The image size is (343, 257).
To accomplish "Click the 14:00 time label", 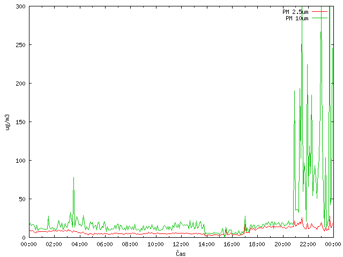I will click(206, 244).
